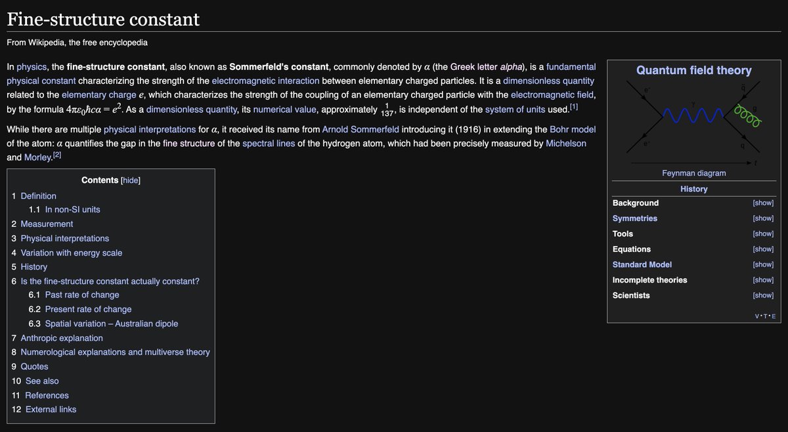Jump to 9 Quotes section

30,367
